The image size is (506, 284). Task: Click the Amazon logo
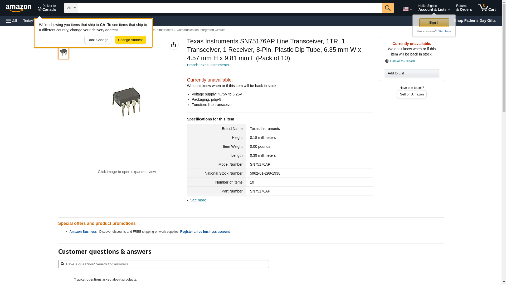(18, 8)
